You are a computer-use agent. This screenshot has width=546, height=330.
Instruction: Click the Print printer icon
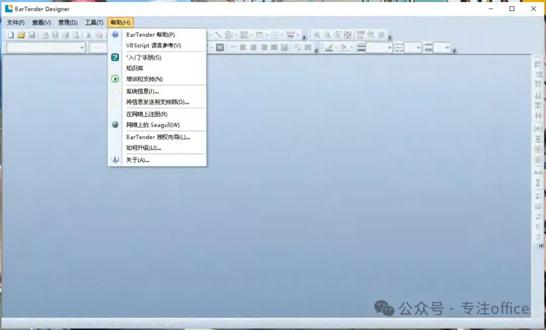pos(65,35)
